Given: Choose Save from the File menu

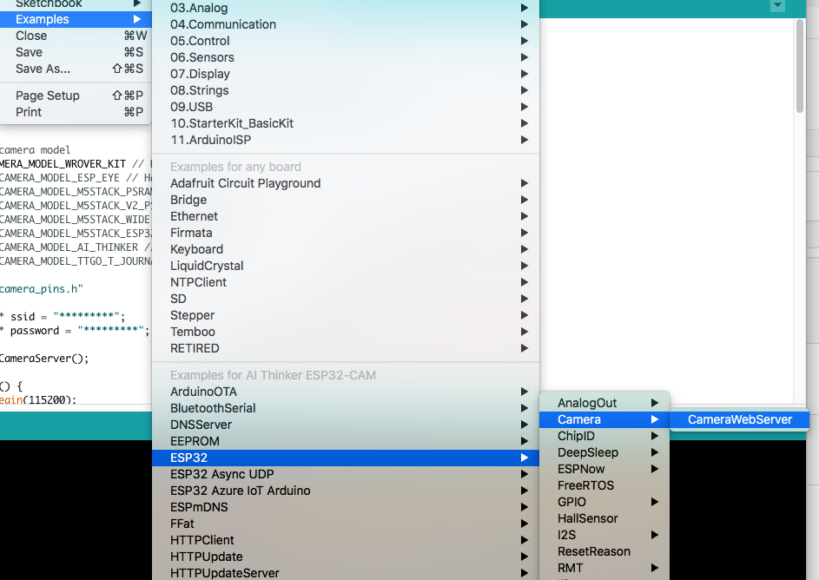Looking at the screenshot, I should coord(76,52).
